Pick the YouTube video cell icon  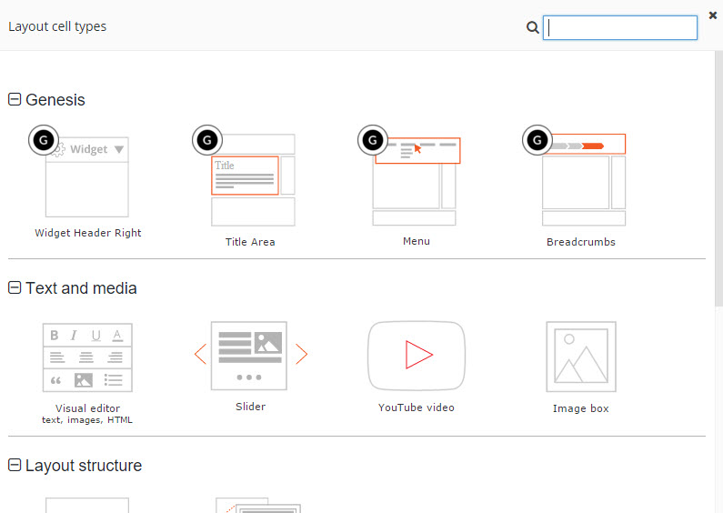tap(417, 356)
